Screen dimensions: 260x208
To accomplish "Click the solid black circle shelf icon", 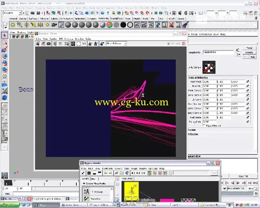I will [123, 25].
